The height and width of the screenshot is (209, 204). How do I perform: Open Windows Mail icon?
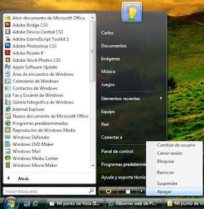tap(8, 151)
